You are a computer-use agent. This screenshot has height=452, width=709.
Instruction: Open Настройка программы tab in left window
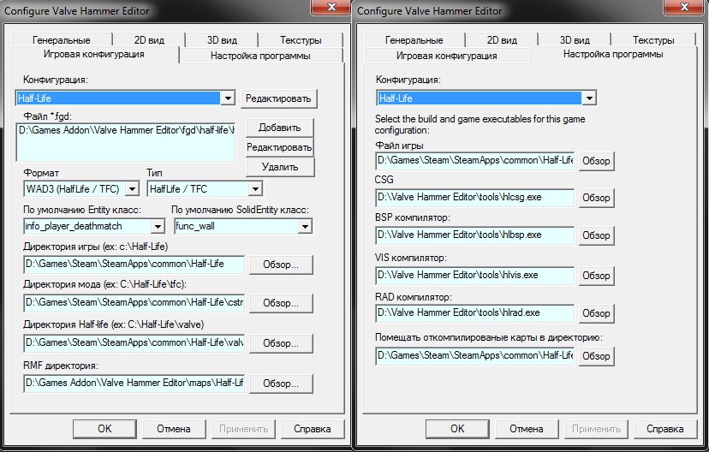260,56
